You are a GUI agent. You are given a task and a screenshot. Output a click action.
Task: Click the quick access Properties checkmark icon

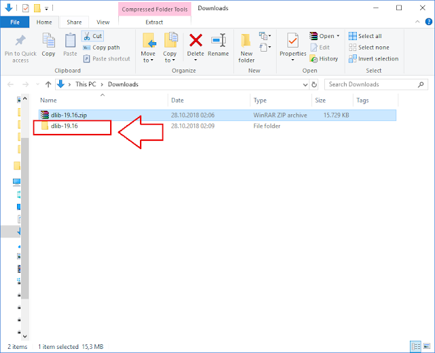pyautogui.click(x=26, y=8)
